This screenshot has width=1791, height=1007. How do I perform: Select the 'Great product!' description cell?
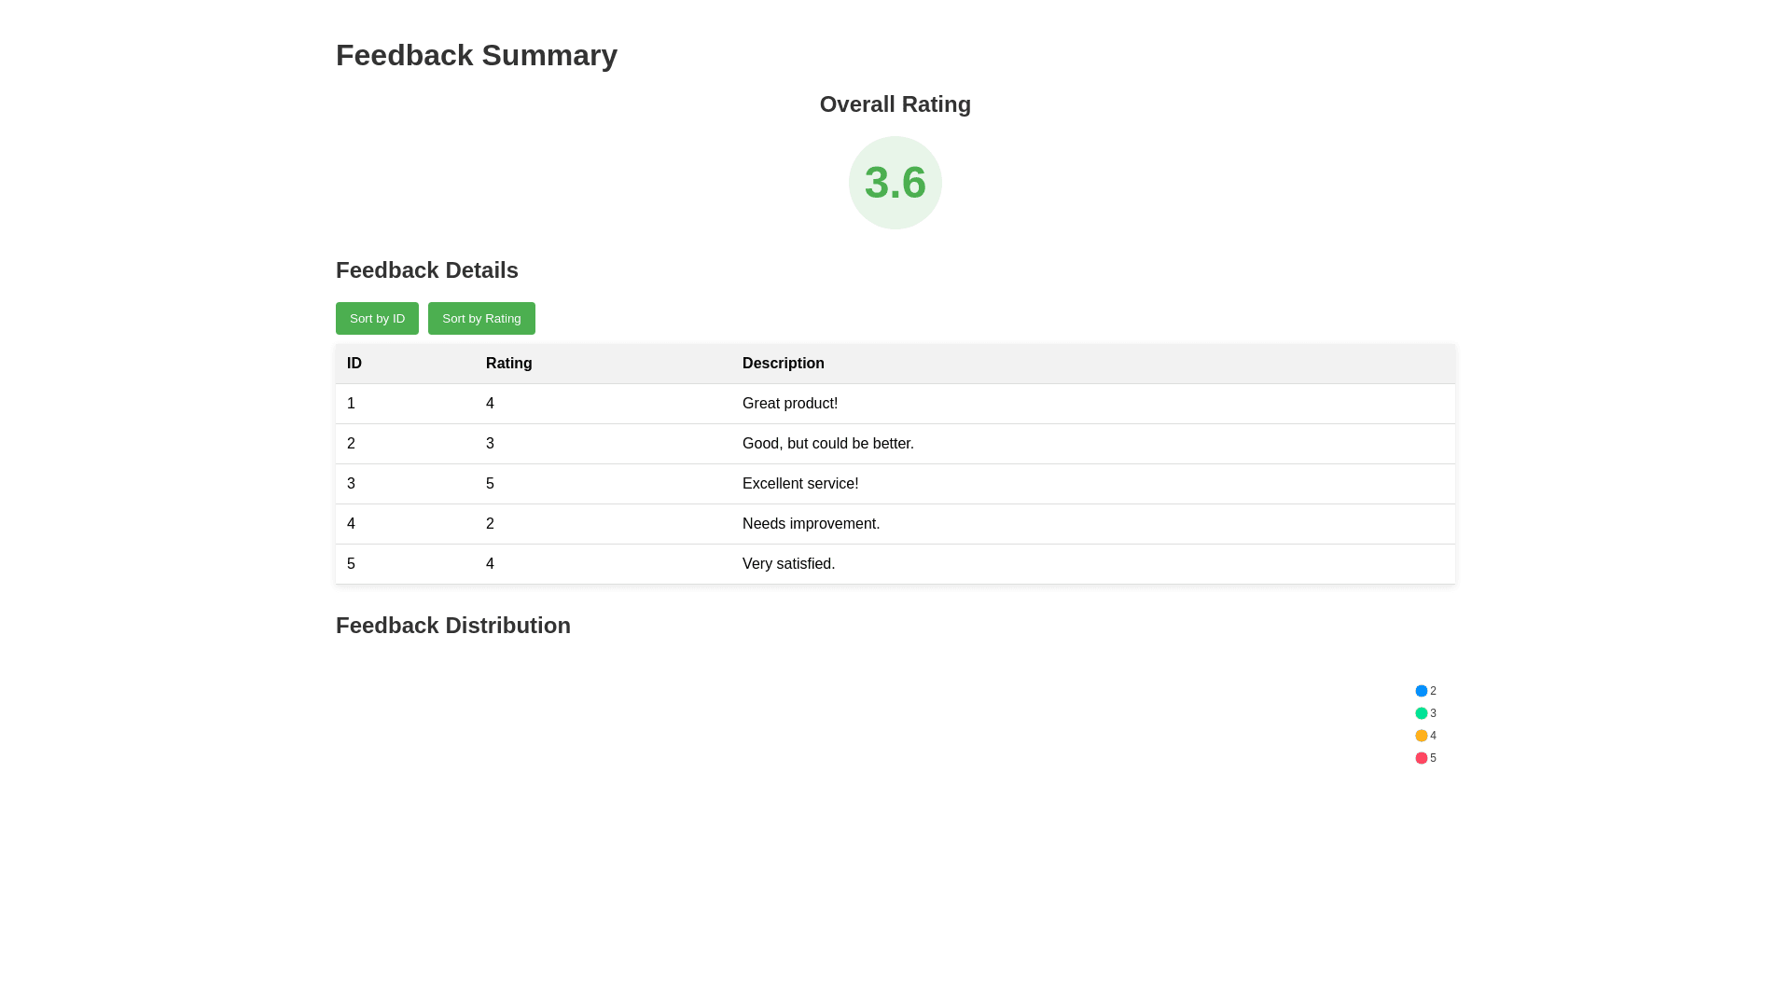pos(789,404)
